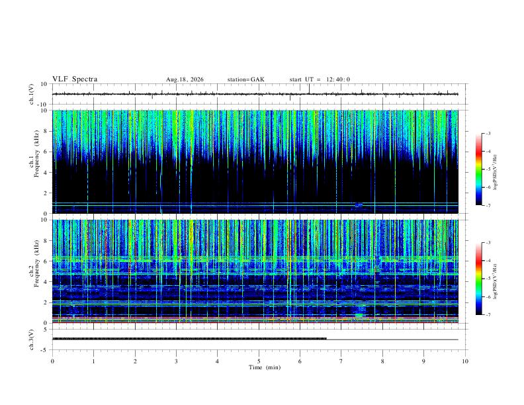Screen dimensions: 524x405
Task: Click the Aug.18, 2026 date label
Action: coord(185,79)
